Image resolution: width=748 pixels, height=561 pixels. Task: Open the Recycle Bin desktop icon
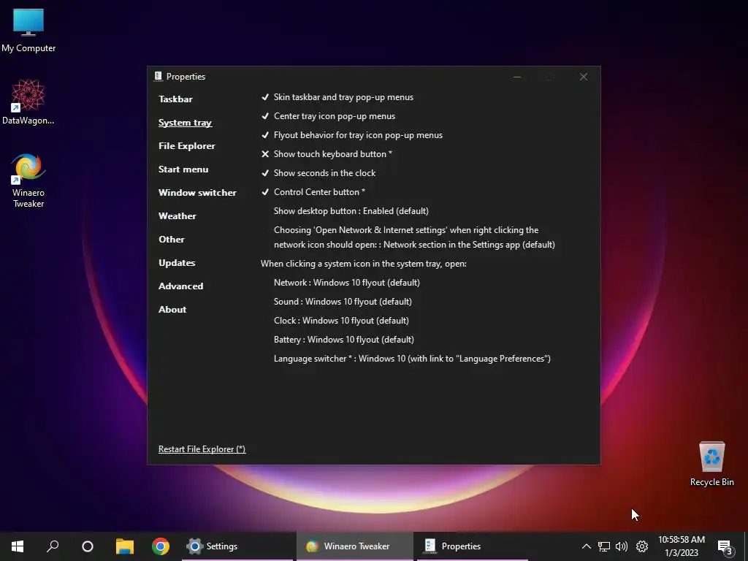711,464
